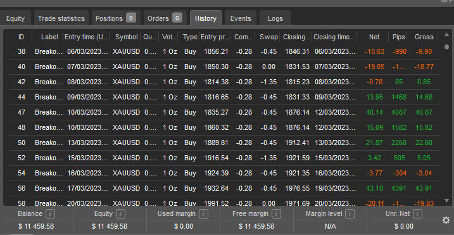Click scrollbar up arrow in History table
The height and width of the screenshot is (235, 454).
pos(446,34)
